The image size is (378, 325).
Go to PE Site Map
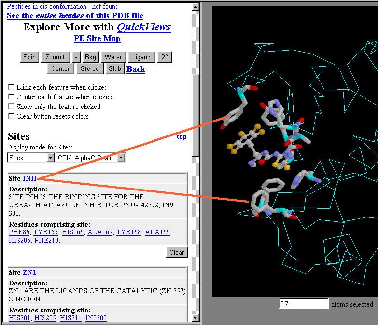click(x=97, y=39)
